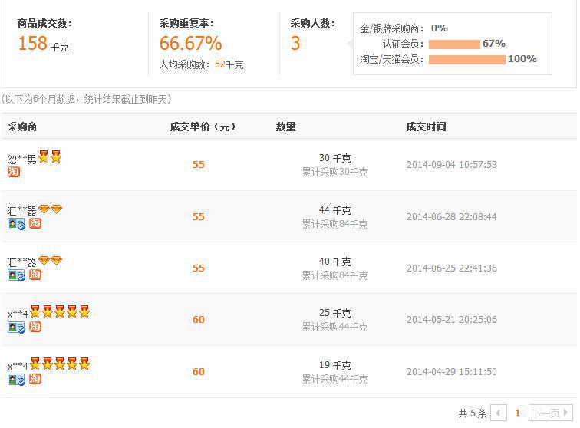
Task: Click the diamond rating icons in 44 千克 row
Action: (50, 209)
